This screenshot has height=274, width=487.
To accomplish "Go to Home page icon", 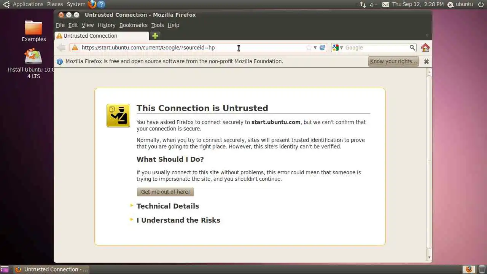I will pos(425,48).
